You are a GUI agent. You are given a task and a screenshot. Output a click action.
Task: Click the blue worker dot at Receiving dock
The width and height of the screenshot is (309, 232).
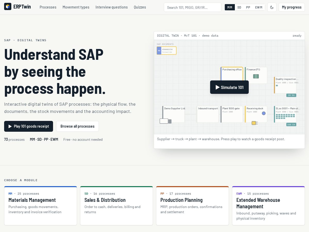point(264,113)
